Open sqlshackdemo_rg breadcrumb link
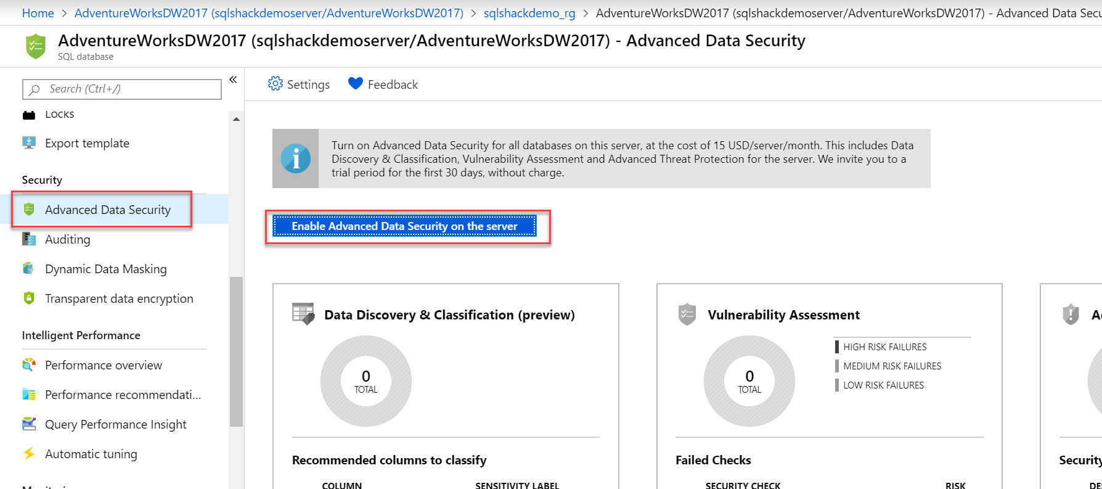This screenshot has width=1102, height=489. pos(529,13)
